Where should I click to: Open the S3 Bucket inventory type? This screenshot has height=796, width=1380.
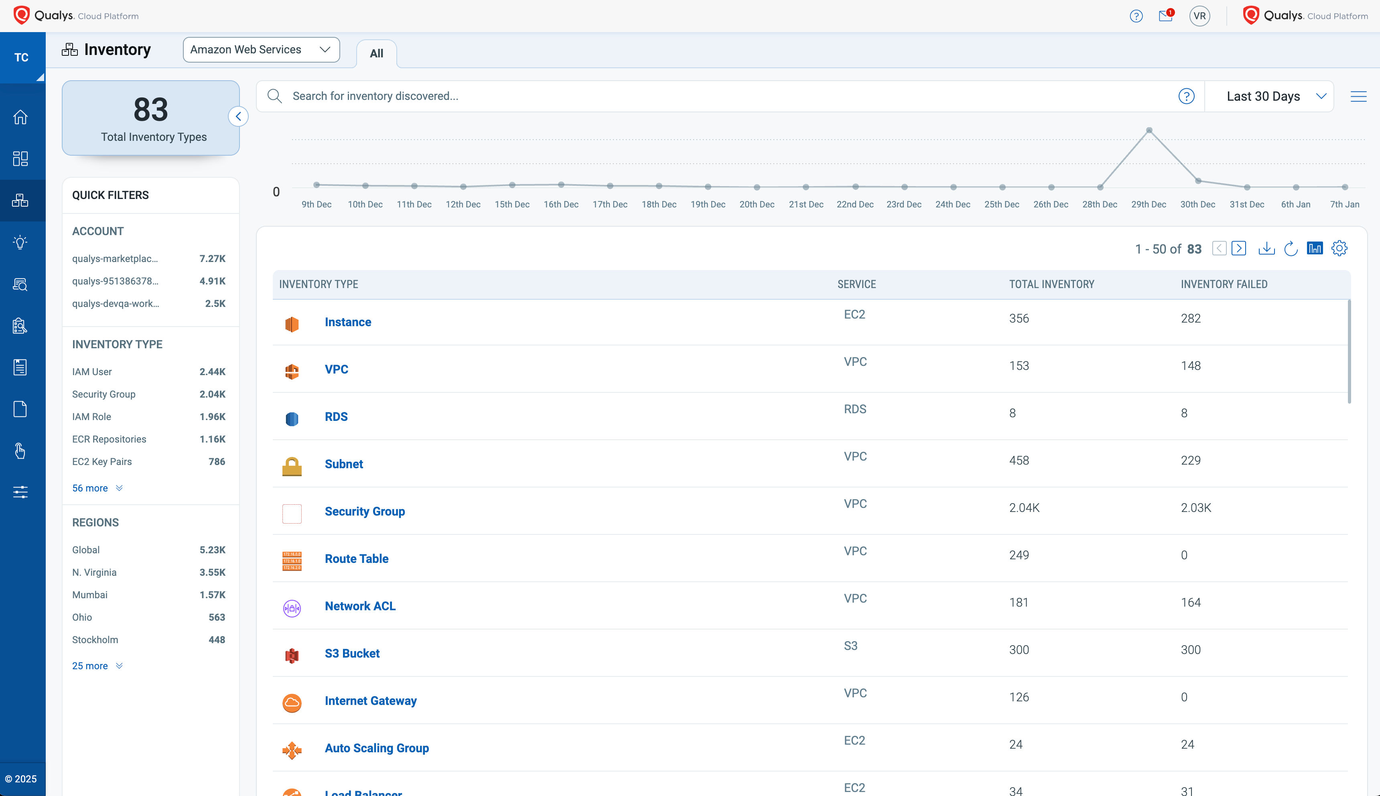point(352,654)
